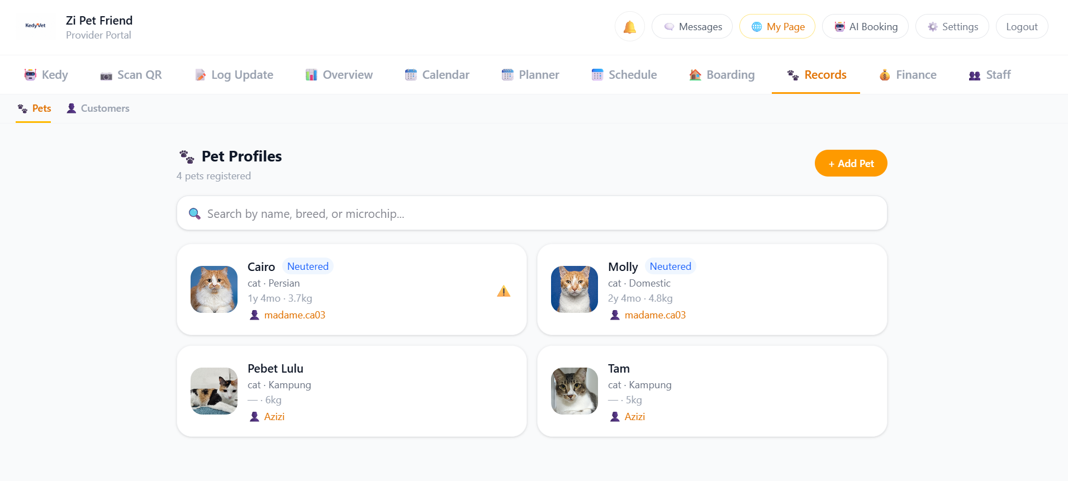Image resolution: width=1068 pixels, height=481 pixels.
Task: Open owner Azizi on Pebet Lulu's card
Action: coord(274,417)
